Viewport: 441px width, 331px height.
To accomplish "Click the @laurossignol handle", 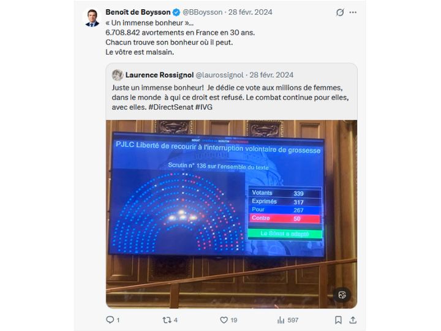I will (x=219, y=75).
